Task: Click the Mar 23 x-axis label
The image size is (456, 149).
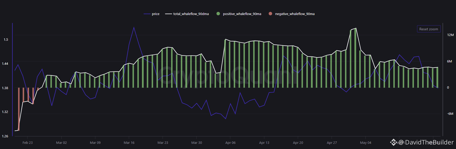Action: click(x=163, y=143)
